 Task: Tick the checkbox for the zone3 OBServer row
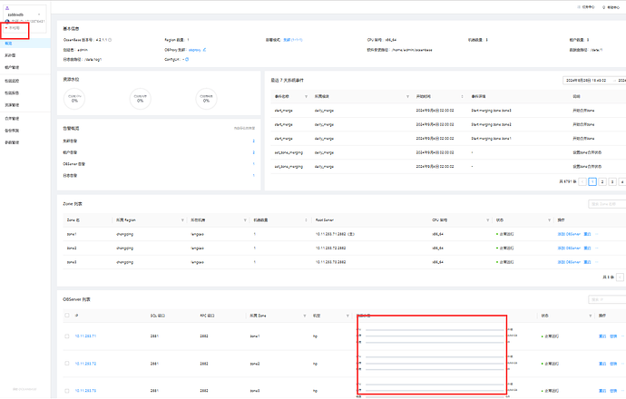coord(66,391)
